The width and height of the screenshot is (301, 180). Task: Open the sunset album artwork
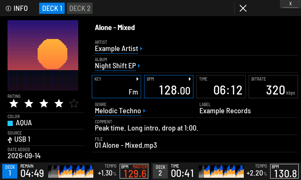43,55
